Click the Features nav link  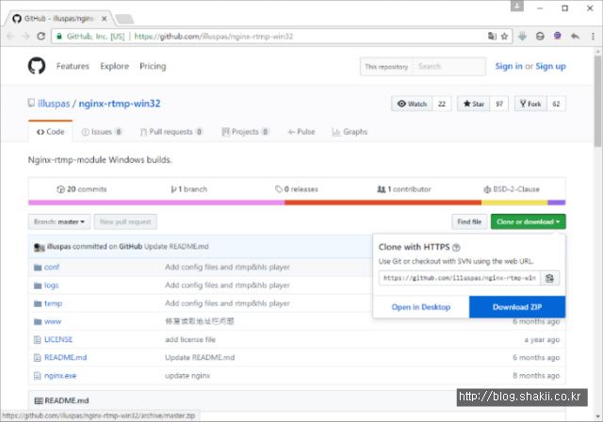pyautogui.click(x=73, y=66)
